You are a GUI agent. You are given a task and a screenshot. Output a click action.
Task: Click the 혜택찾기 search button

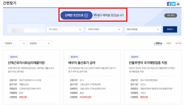click(x=170, y=29)
